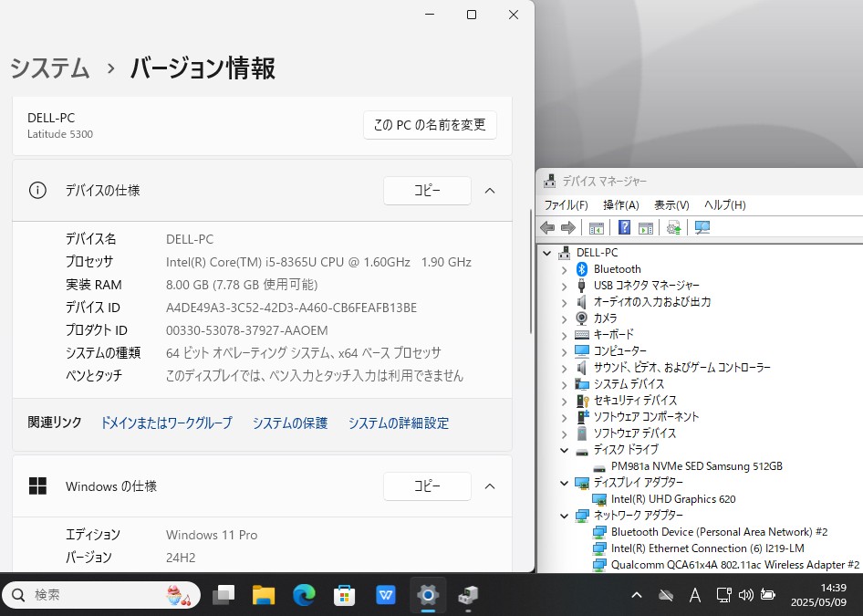The height and width of the screenshot is (616, 863).
Task: Click the Settings window vertical scrollbar
Action: tap(531, 271)
